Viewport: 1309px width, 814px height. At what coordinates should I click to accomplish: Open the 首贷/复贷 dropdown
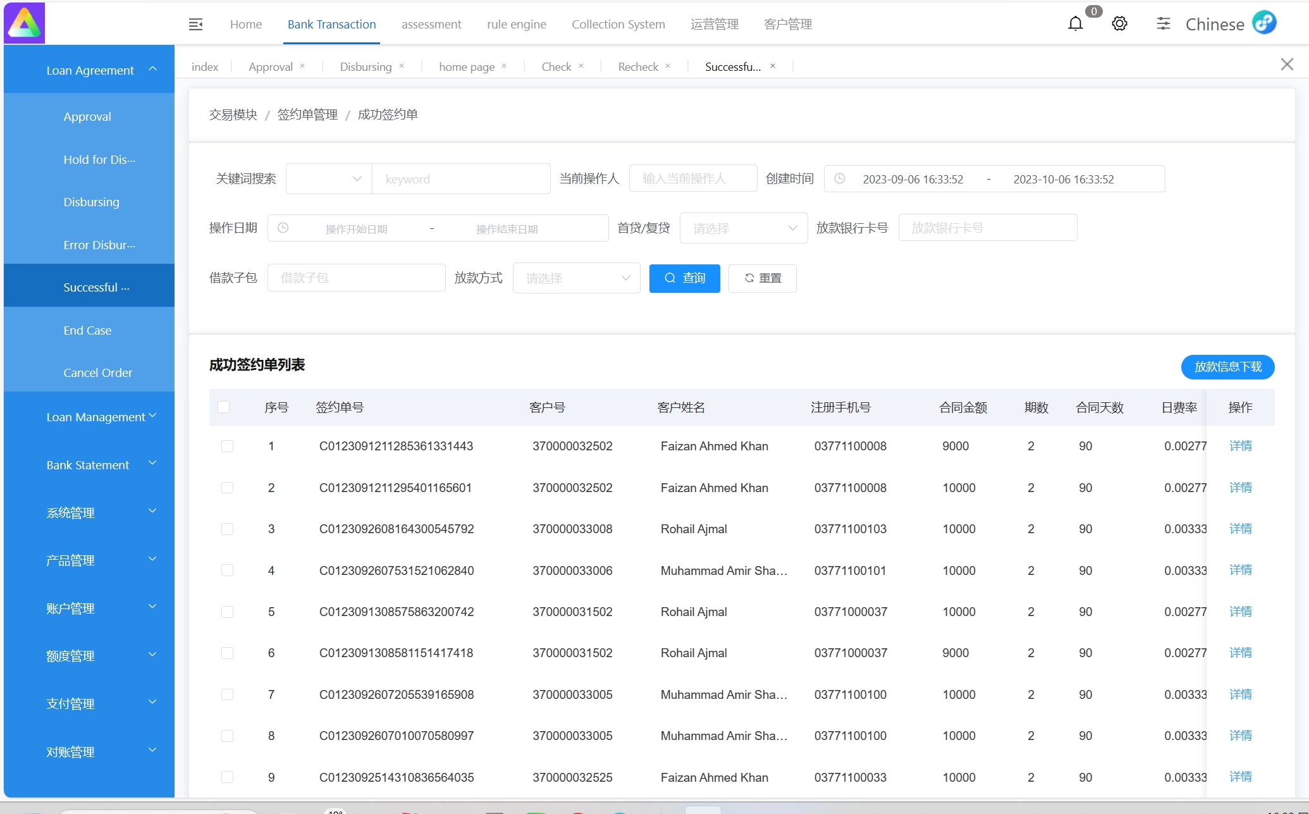(744, 228)
